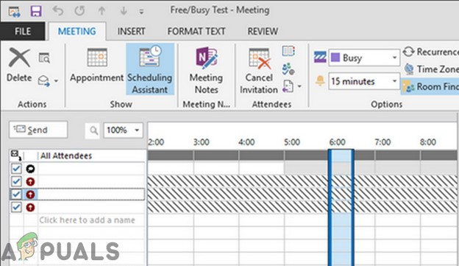The width and height of the screenshot is (459, 266).
Task: Open the 15 minutes reminder dropdown
Action: 394,81
